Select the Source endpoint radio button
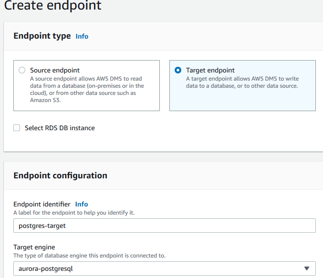323x278 pixels. (21, 70)
